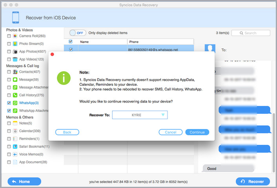
Task: Click the '3 item(s)' count label
Action: coord(222,33)
